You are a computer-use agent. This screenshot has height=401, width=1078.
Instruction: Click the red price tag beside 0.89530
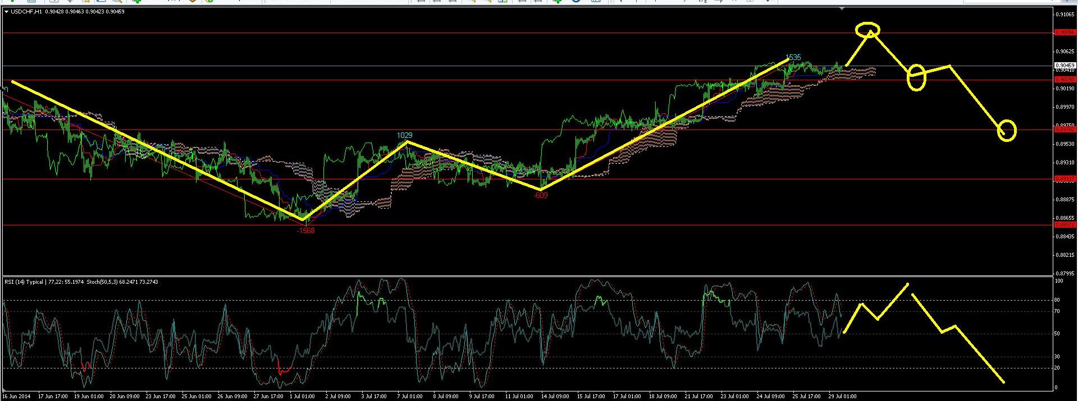pyautogui.click(x=1065, y=130)
